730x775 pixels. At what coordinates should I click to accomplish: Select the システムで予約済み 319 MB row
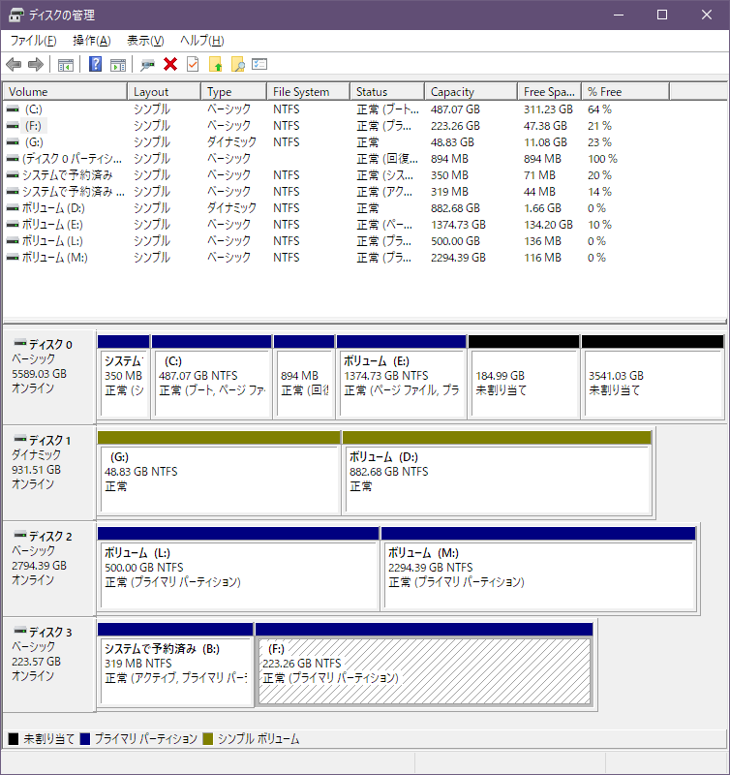tap(336, 192)
